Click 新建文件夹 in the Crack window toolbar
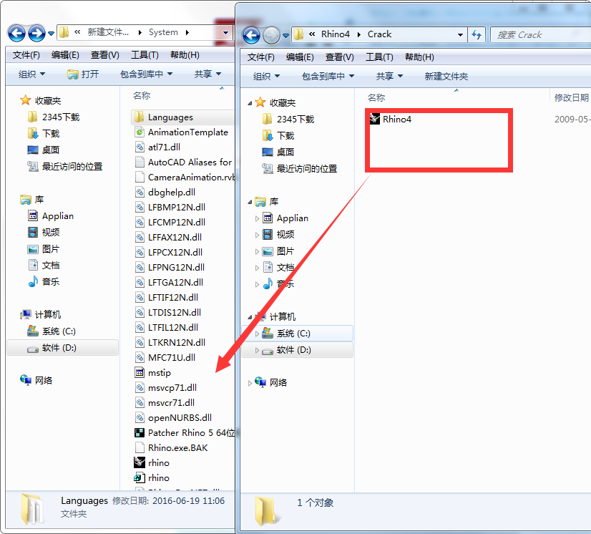The width and height of the screenshot is (591, 534). pyautogui.click(x=446, y=77)
